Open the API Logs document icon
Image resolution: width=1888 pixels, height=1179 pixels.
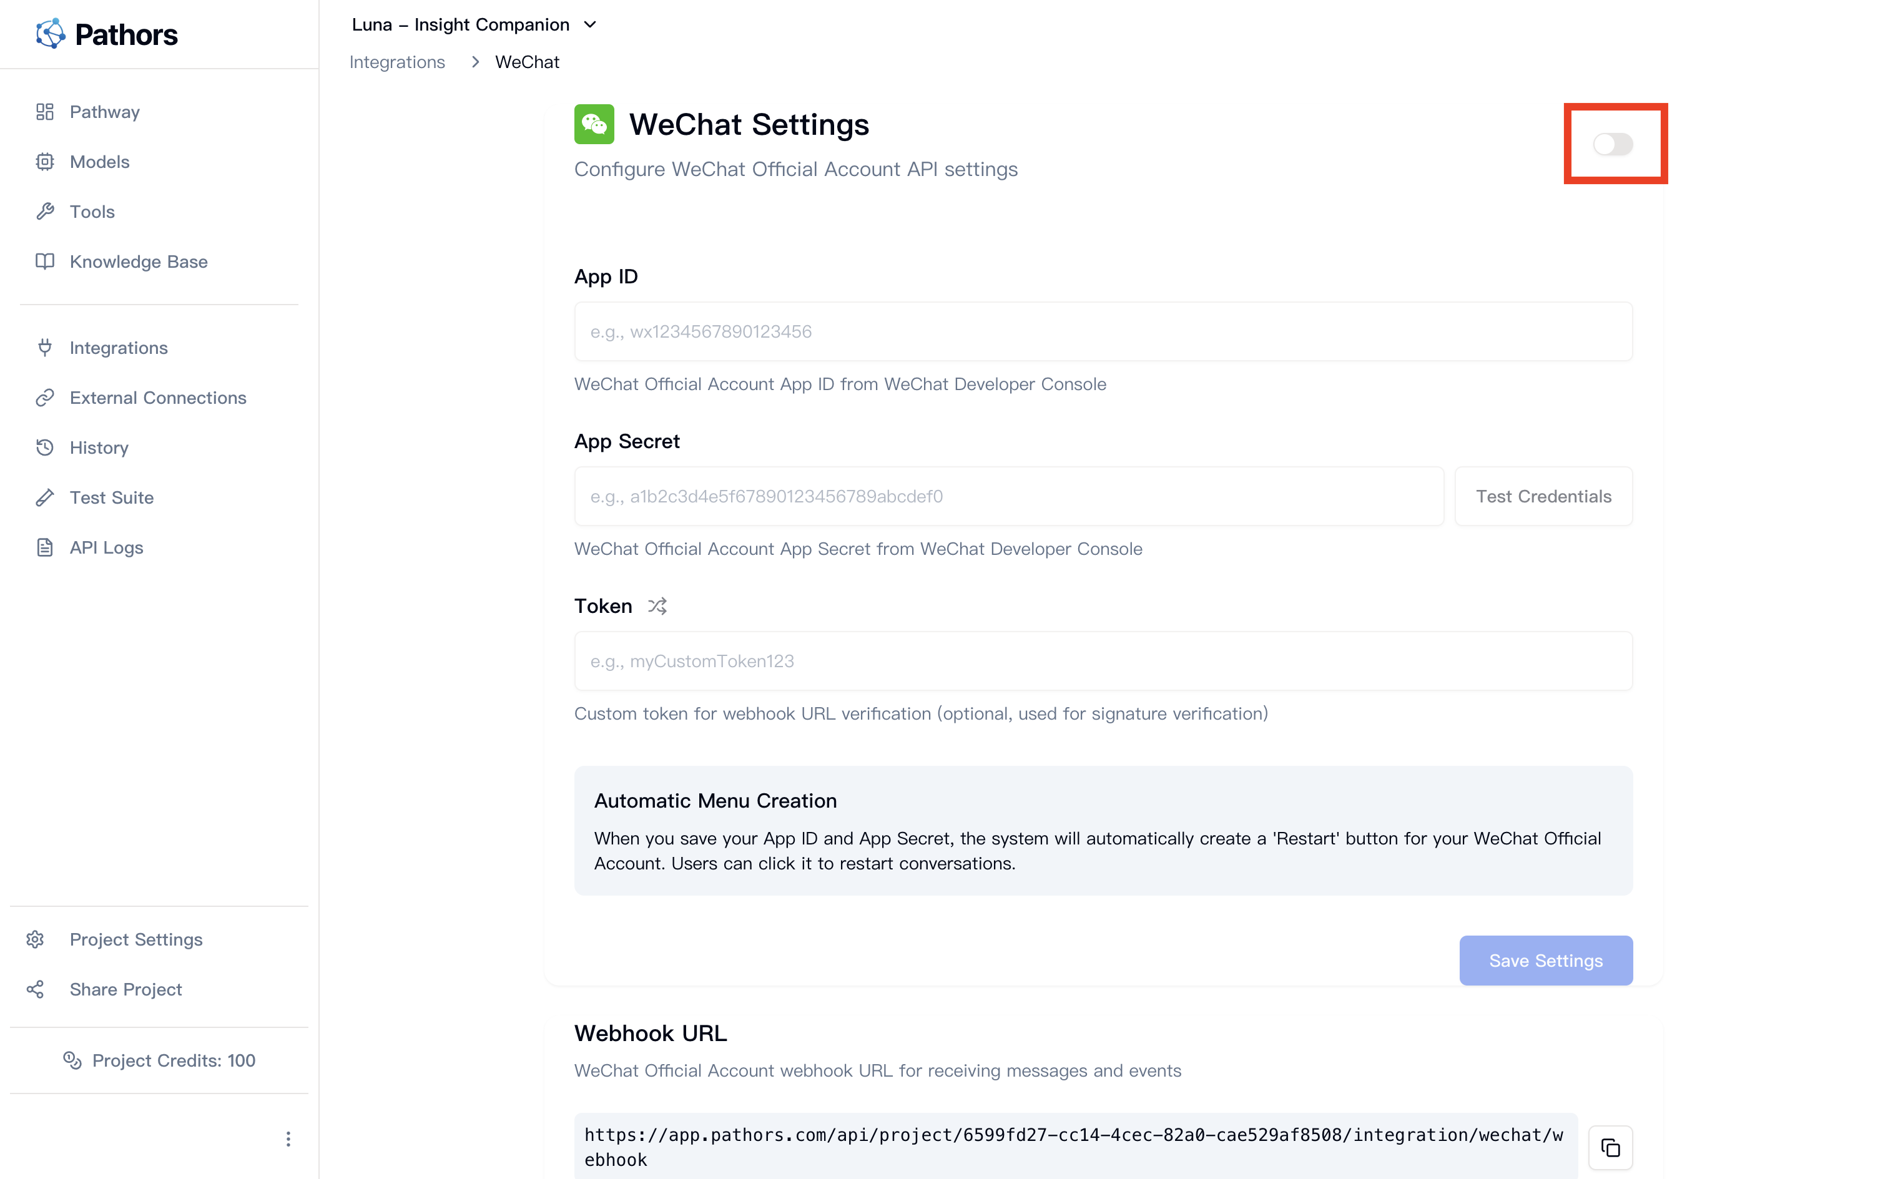click(44, 547)
